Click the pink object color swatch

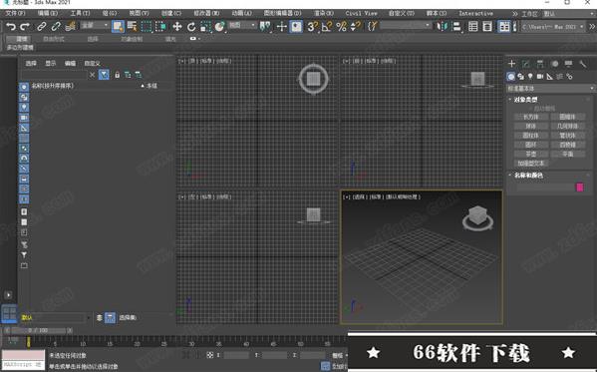click(x=579, y=187)
